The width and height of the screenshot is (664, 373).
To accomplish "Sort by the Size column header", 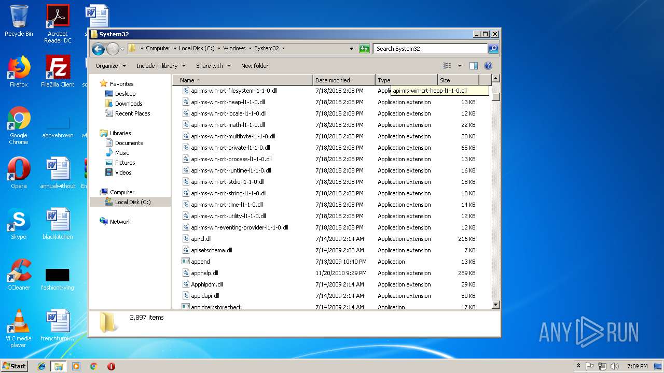I will pos(458,80).
